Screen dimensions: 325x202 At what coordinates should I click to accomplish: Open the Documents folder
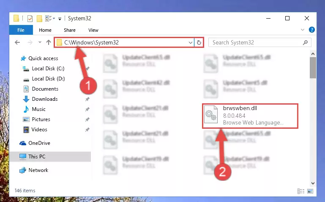coord(41,89)
